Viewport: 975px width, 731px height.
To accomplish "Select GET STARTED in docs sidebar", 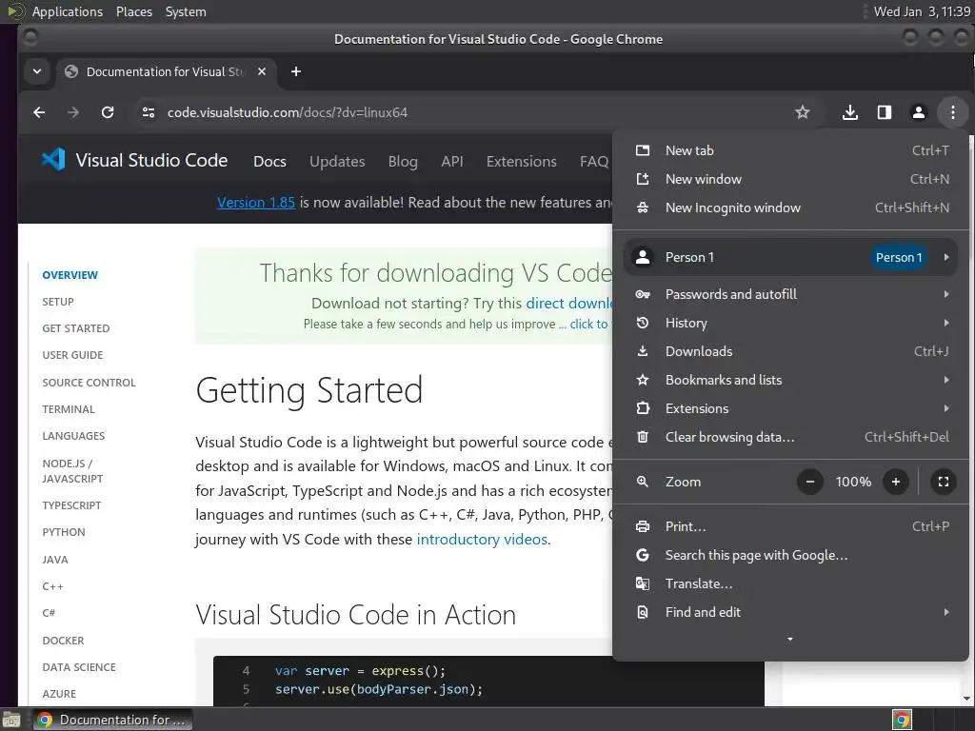I will pos(76,328).
